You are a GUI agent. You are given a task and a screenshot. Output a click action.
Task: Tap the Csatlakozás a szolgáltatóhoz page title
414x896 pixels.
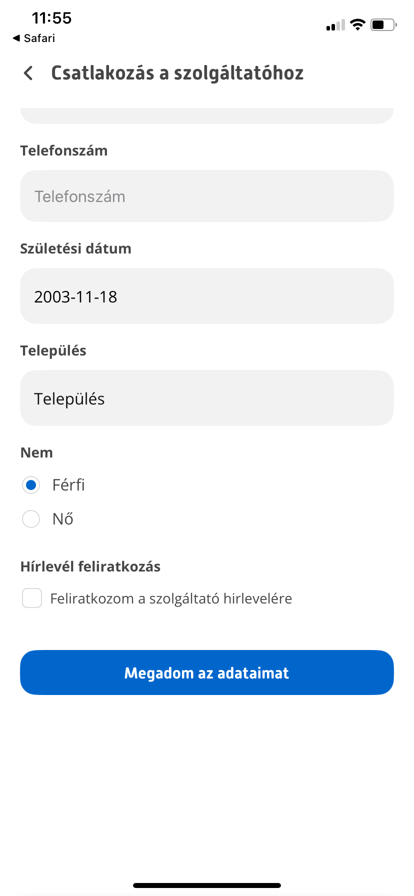pyautogui.click(x=177, y=73)
